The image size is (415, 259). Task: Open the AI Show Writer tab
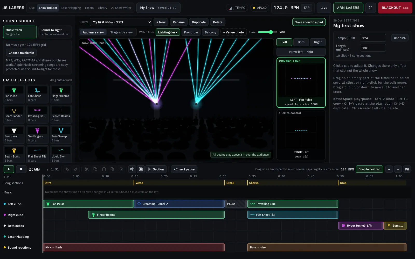point(121,8)
